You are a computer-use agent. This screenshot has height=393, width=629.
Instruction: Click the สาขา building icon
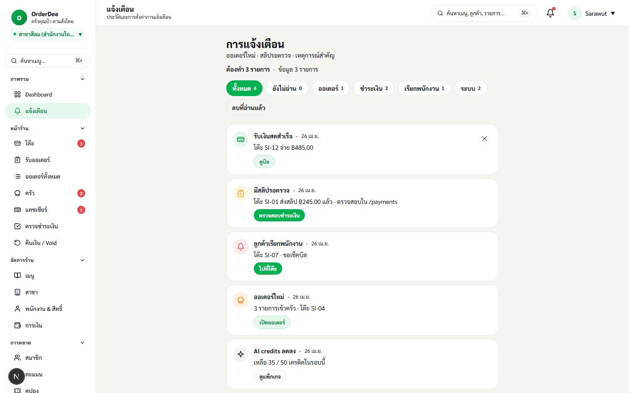[x=17, y=292]
